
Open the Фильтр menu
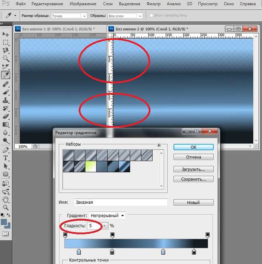point(153,4)
